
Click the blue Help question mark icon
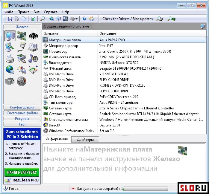84,19
